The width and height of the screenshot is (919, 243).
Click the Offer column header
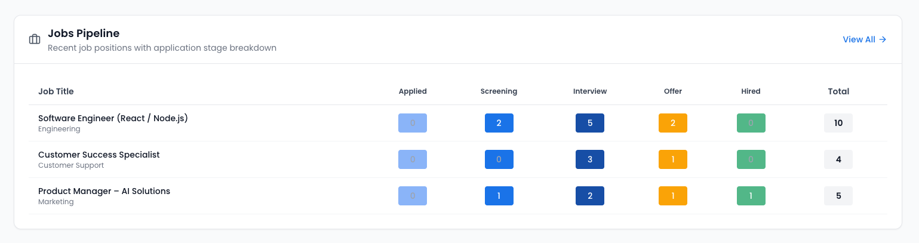click(x=673, y=91)
